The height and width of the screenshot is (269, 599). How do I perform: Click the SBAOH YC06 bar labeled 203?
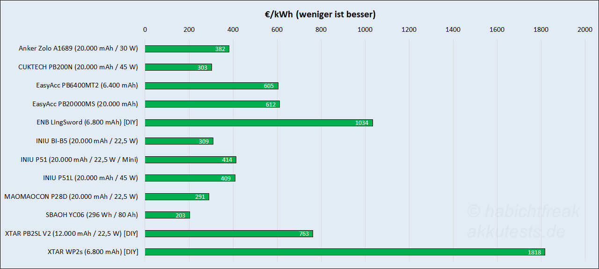click(x=167, y=215)
